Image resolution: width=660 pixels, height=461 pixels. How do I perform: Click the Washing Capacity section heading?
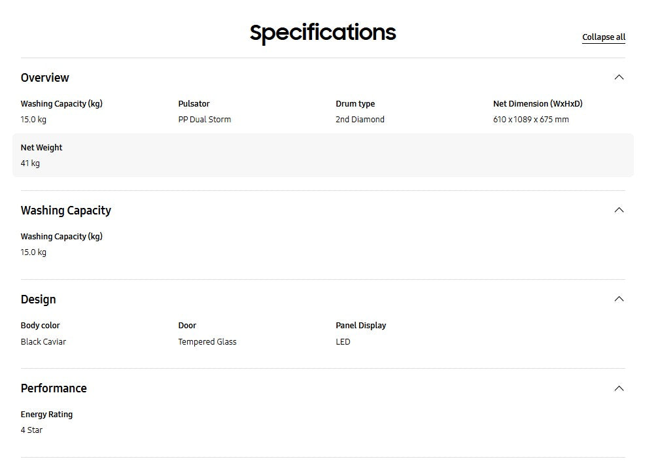pos(65,210)
